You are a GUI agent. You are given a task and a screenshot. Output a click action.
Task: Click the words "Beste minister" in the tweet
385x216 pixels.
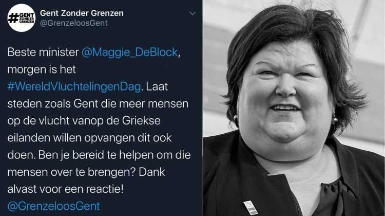tap(43, 52)
